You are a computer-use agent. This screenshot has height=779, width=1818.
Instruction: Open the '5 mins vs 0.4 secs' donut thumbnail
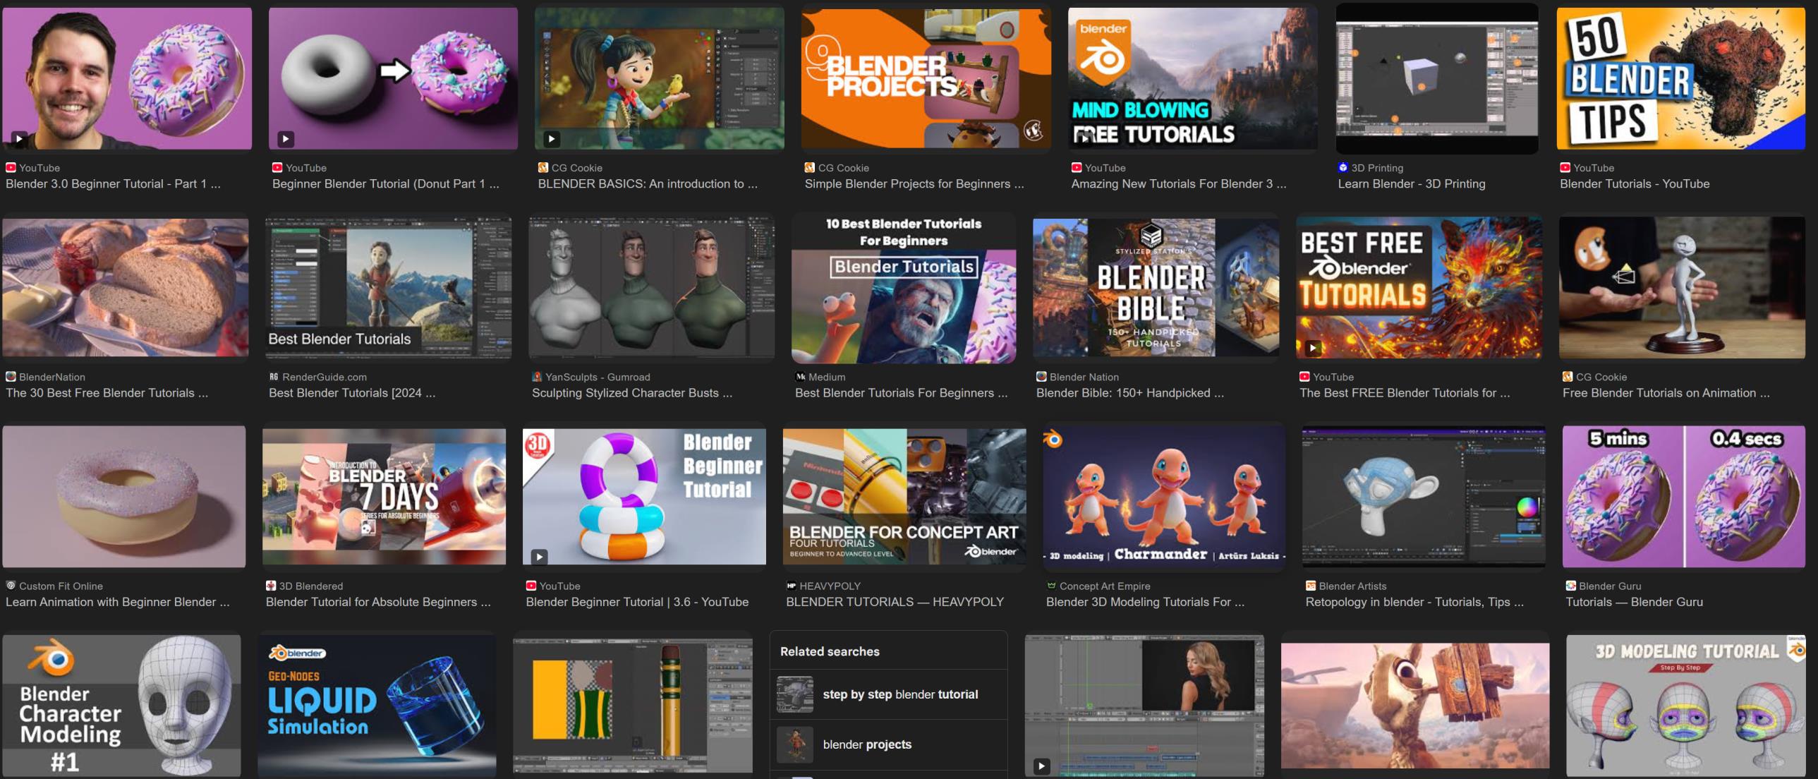pyautogui.click(x=1684, y=496)
